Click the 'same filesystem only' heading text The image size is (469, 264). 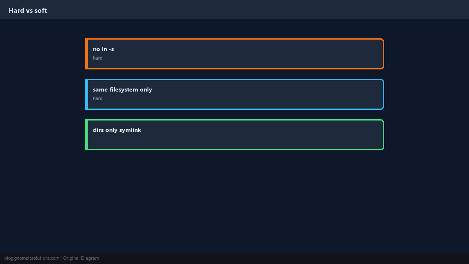[x=122, y=89]
